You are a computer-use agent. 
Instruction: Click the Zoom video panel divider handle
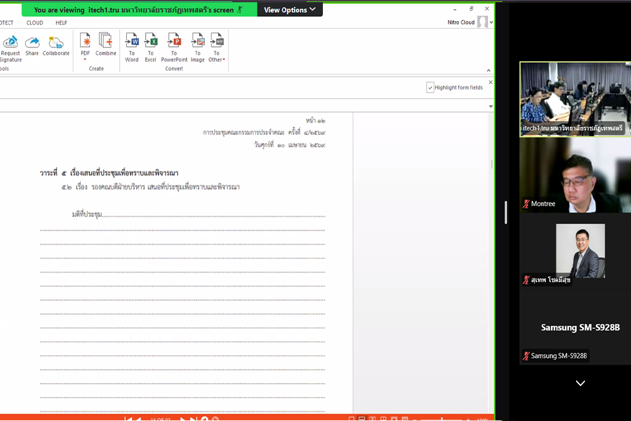point(506,213)
